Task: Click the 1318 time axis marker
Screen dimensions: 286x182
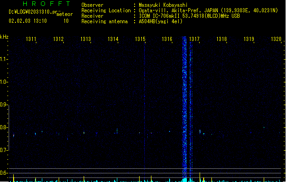Action: [221, 39]
